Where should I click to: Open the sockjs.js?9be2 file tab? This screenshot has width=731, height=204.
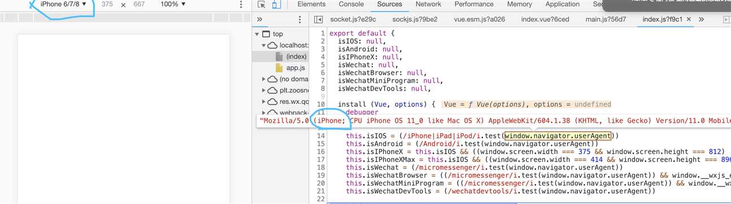point(415,19)
